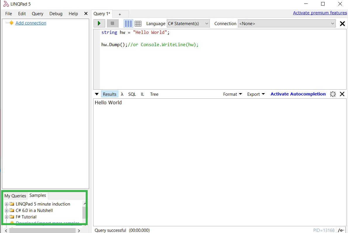Click samples horizontal scrollbar left arrow
Image resolution: width=348 pixels, height=233 pixels.
6,231
